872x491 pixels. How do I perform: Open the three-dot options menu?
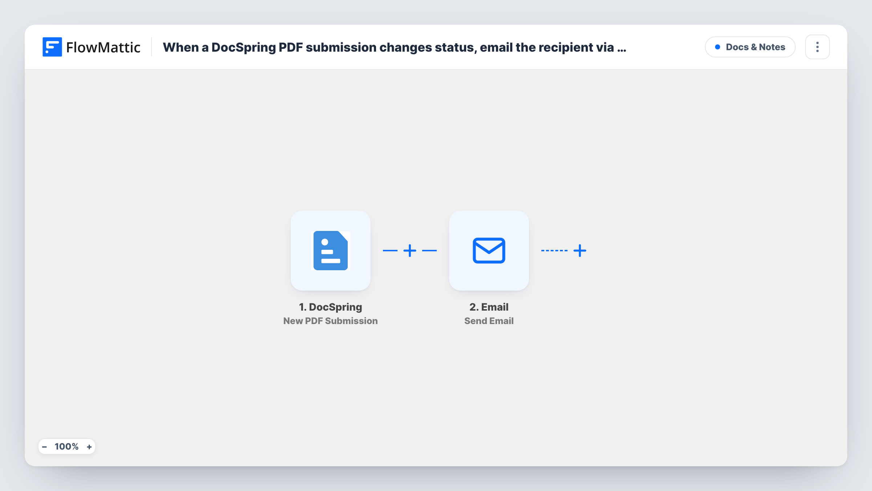[x=817, y=47]
